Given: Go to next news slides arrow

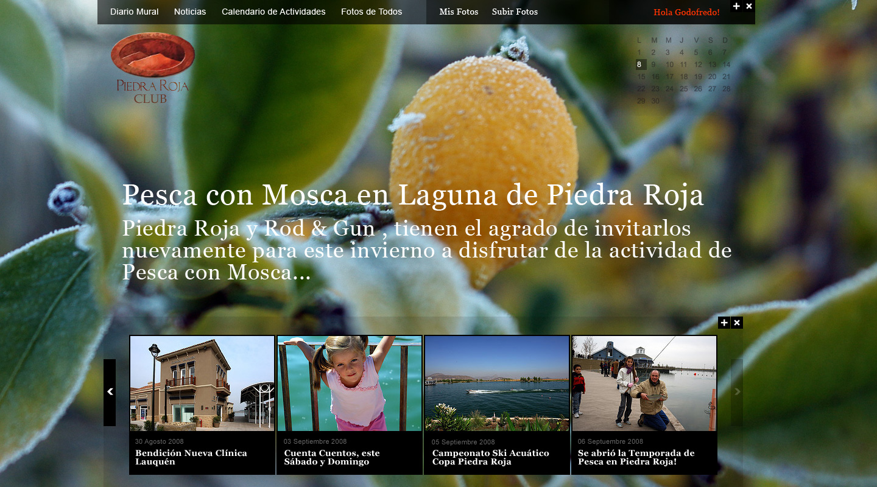Looking at the screenshot, I should [x=737, y=392].
